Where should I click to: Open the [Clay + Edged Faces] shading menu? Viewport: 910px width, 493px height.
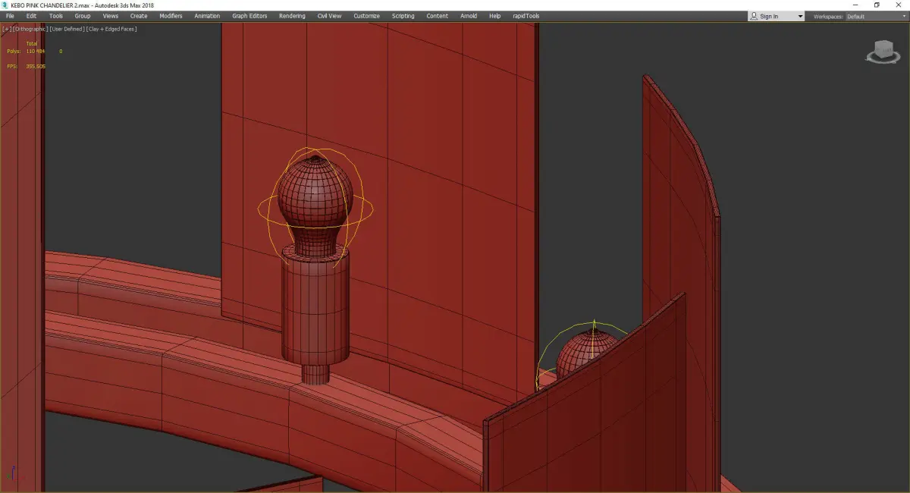pos(111,29)
